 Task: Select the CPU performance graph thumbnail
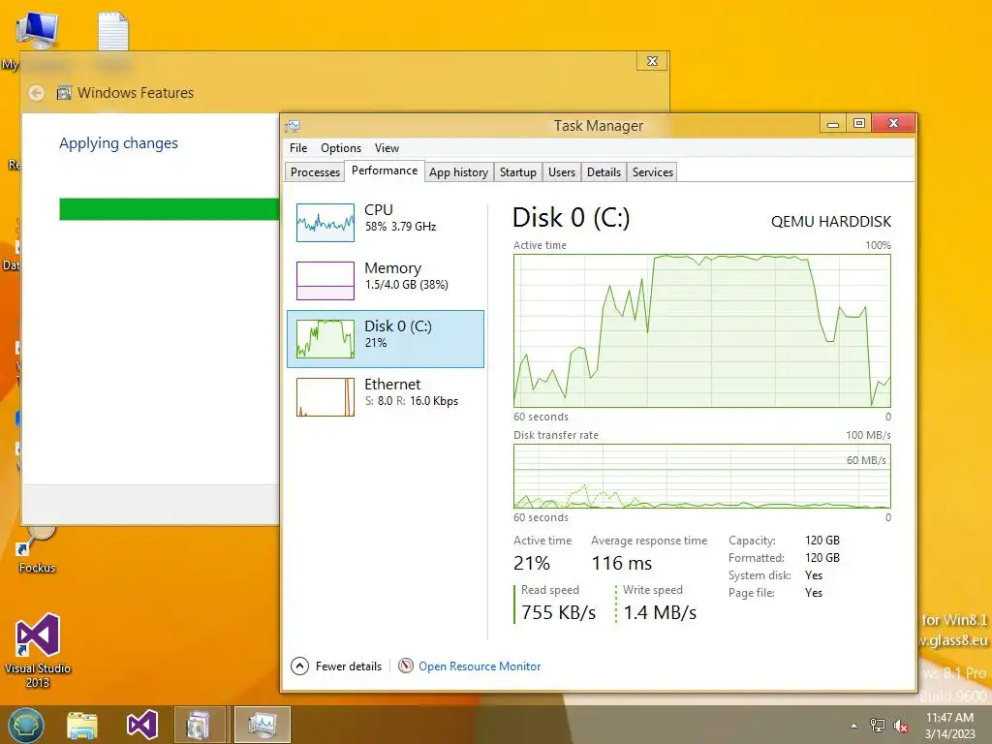[325, 223]
